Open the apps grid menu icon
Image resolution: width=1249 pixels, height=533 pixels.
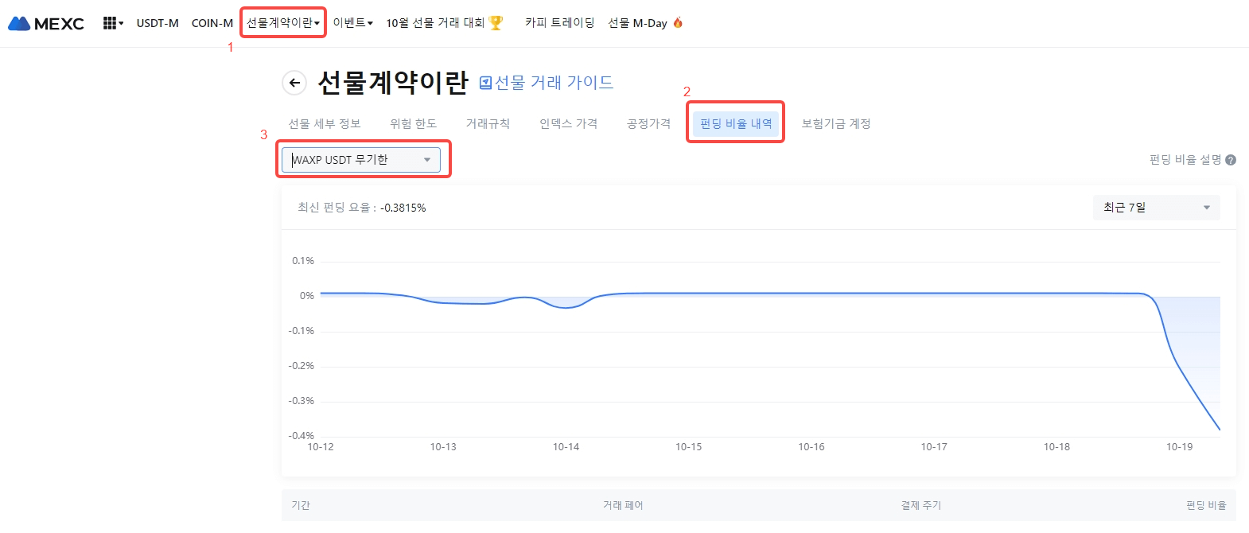111,23
